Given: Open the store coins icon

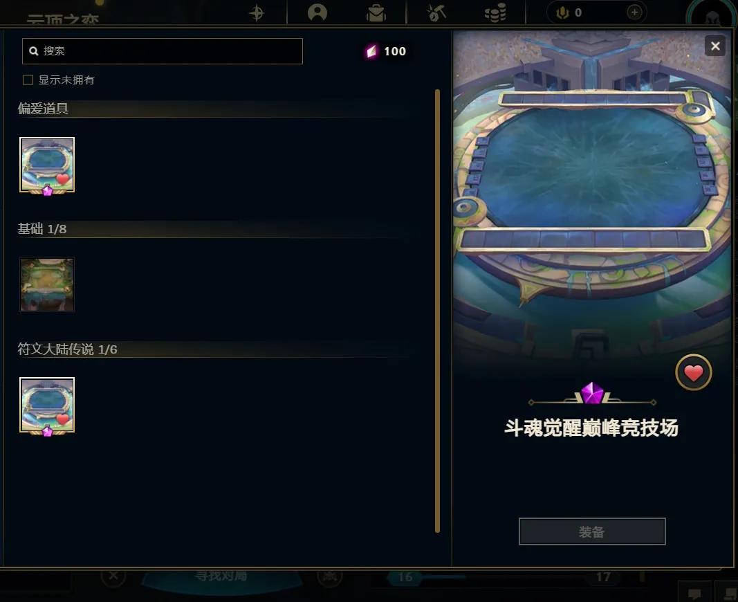Looking at the screenshot, I should [495, 12].
